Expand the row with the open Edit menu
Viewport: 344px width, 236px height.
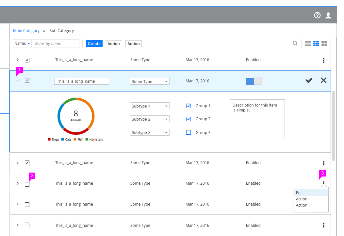pos(18,183)
